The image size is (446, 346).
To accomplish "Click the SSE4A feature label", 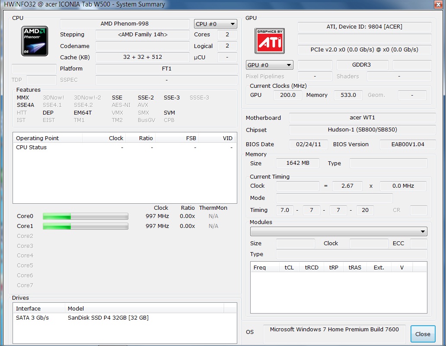I will [25, 105].
